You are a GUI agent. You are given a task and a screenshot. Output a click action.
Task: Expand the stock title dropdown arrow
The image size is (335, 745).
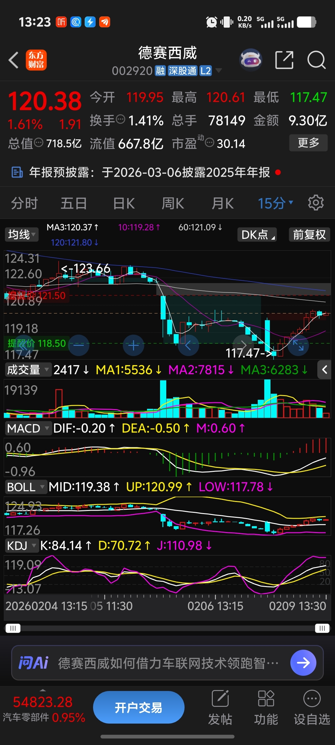[219, 71]
